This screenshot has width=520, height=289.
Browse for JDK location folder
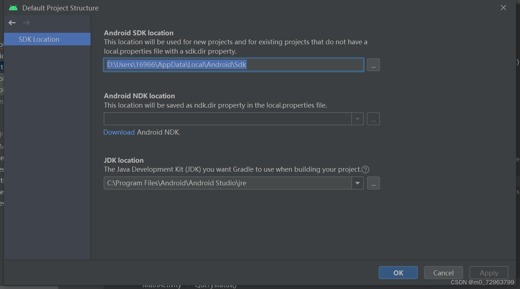point(373,183)
